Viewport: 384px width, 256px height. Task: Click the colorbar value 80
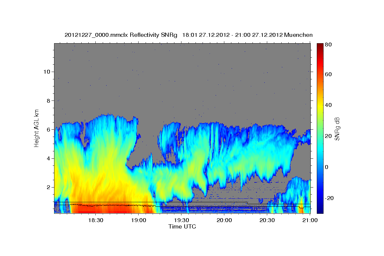click(x=329, y=44)
